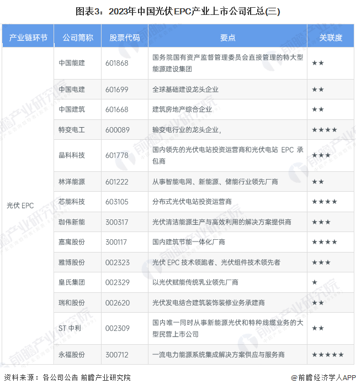Click description 光伏清洁能源生产与高效利用的解决方案提供商
The image size is (356, 389).
(x=222, y=222)
